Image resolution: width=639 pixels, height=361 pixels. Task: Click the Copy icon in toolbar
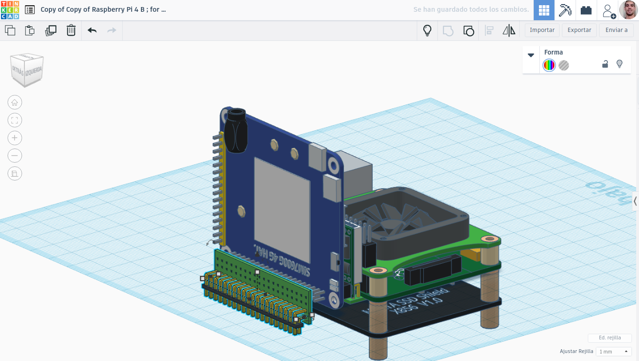coord(10,31)
